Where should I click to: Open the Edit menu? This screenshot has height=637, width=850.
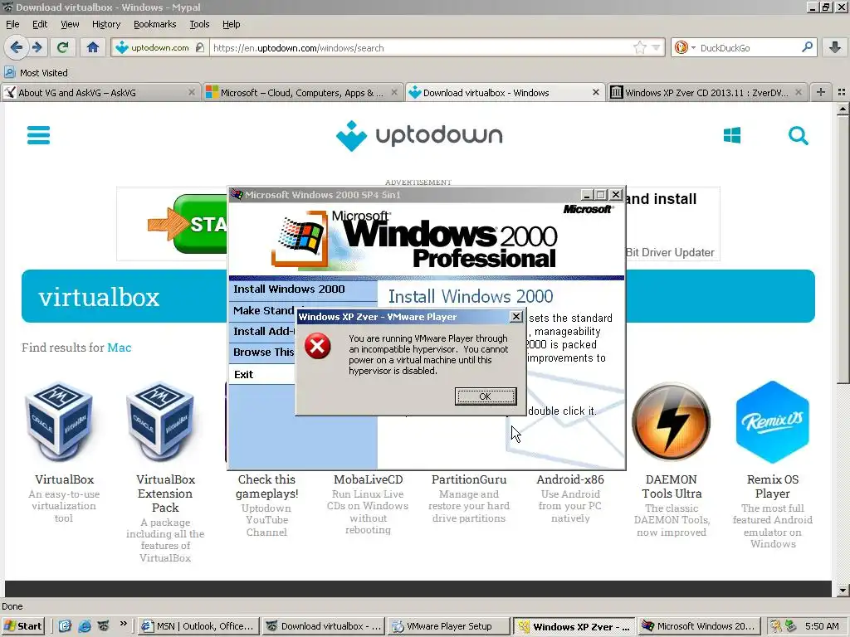pos(40,24)
